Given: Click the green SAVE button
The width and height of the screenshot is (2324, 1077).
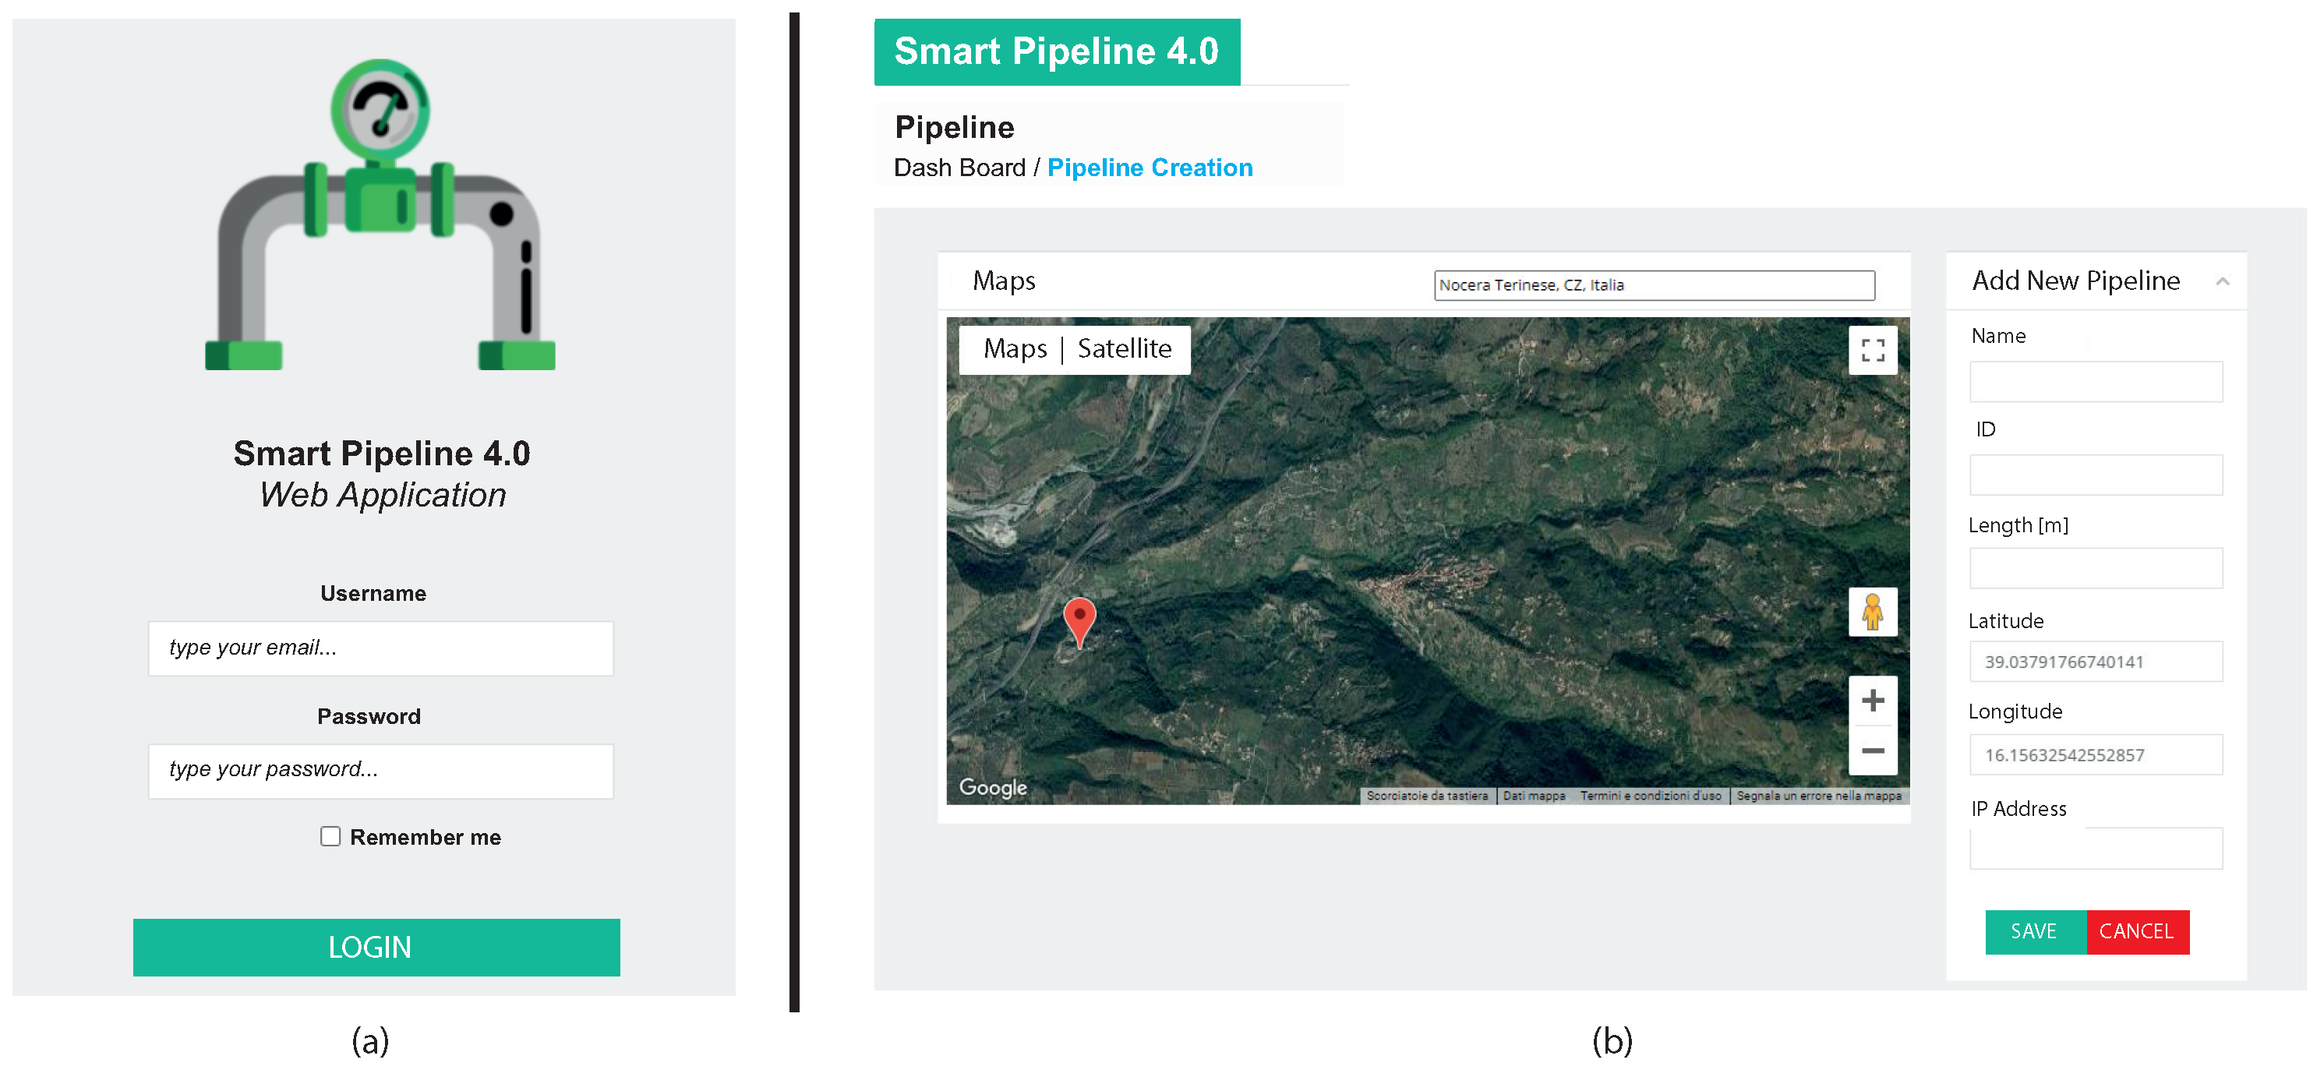Looking at the screenshot, I should click(2033, 930).
